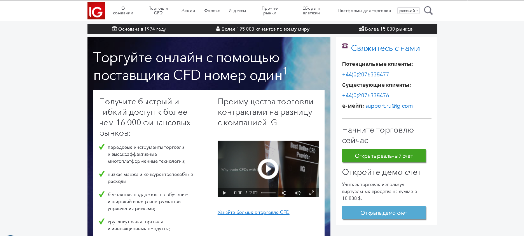Click the Свяжитесь с нами heading link
Image resolution: width=524 pixels, height=236 pixels.
(385, 48)
